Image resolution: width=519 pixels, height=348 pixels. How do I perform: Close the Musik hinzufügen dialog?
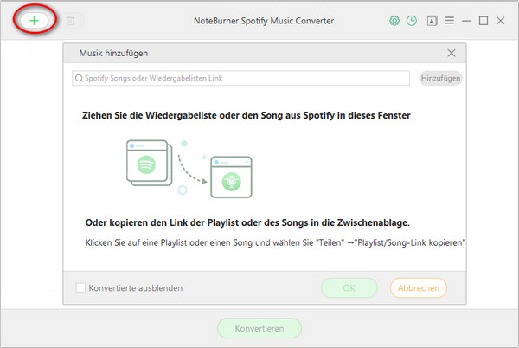(452, 53)
